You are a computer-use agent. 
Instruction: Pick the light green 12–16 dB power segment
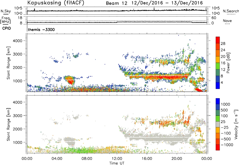(x=218, y=66)
